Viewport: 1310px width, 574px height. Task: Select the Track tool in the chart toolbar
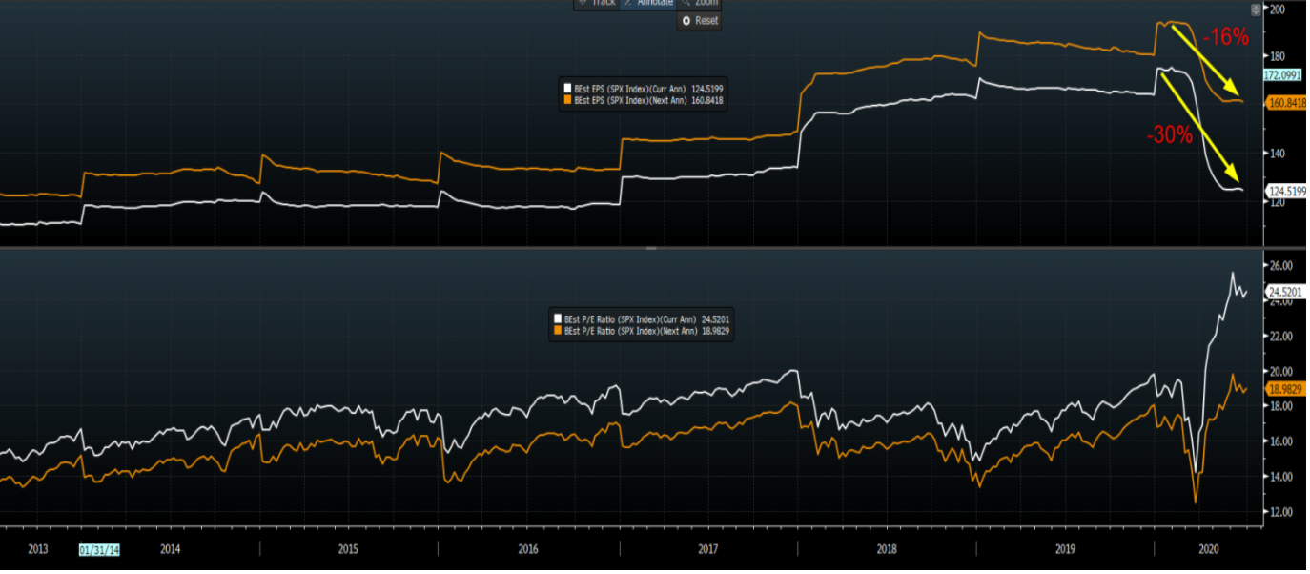click(x=597, y=3)
